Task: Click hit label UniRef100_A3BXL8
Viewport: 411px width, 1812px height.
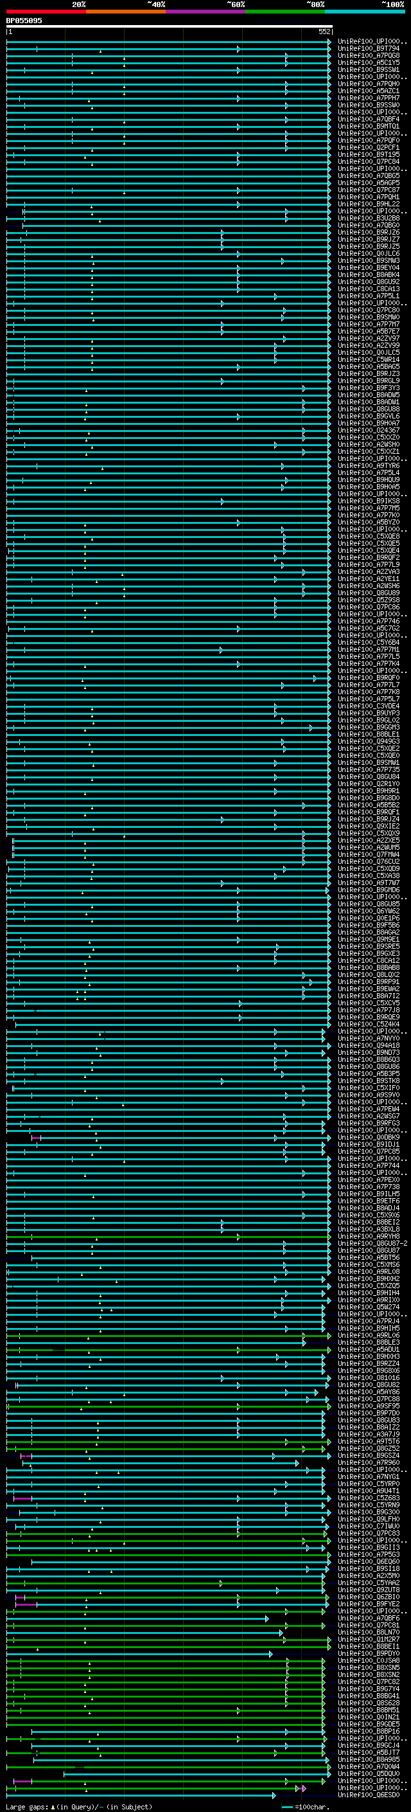Action: click(x=369, y=1229)
